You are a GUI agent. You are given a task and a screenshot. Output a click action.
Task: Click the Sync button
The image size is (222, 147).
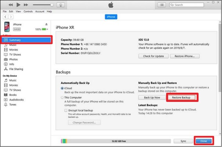[x=183, y=141]
